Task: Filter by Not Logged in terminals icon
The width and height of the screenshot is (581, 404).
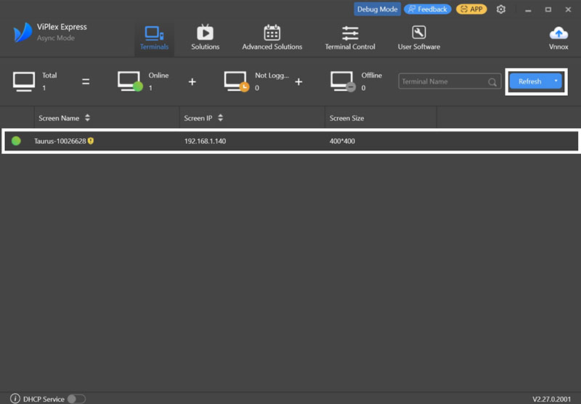Action: click(237, 81)
